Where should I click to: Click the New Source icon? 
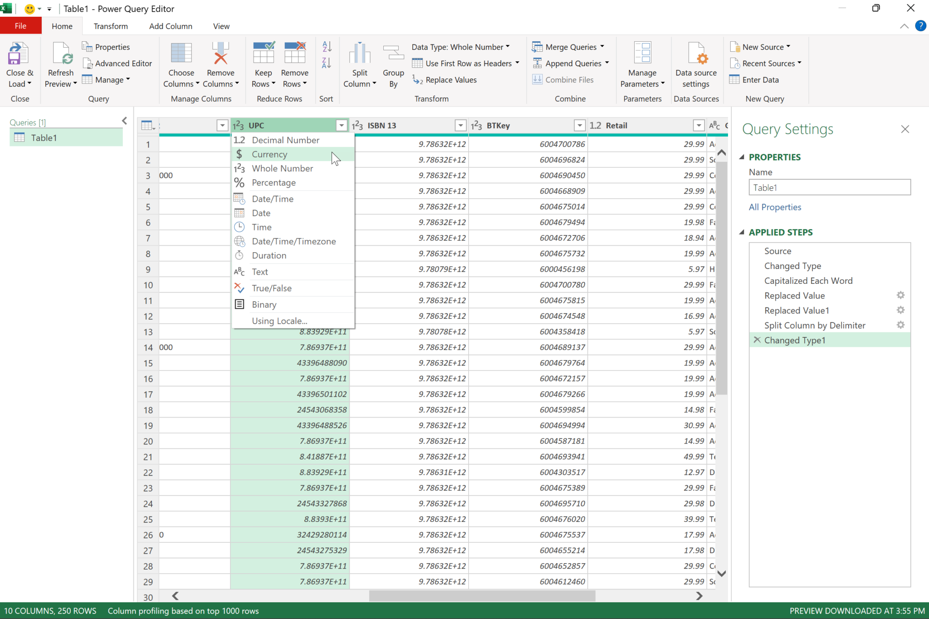point(734,46)
